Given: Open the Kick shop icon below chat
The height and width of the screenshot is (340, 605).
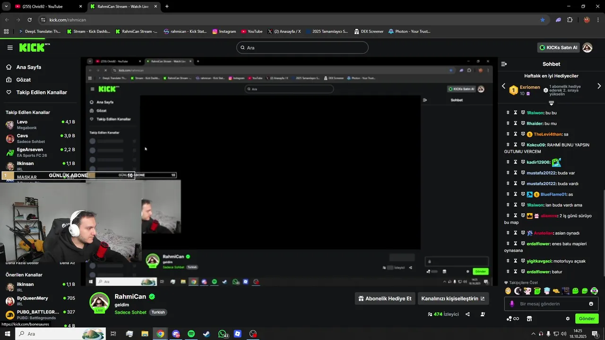Looking at the screenshot, I should [x=529, y=319].
